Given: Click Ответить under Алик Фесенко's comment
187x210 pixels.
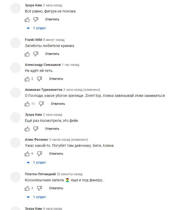Looking at the screenshot, I should (56, 154).
